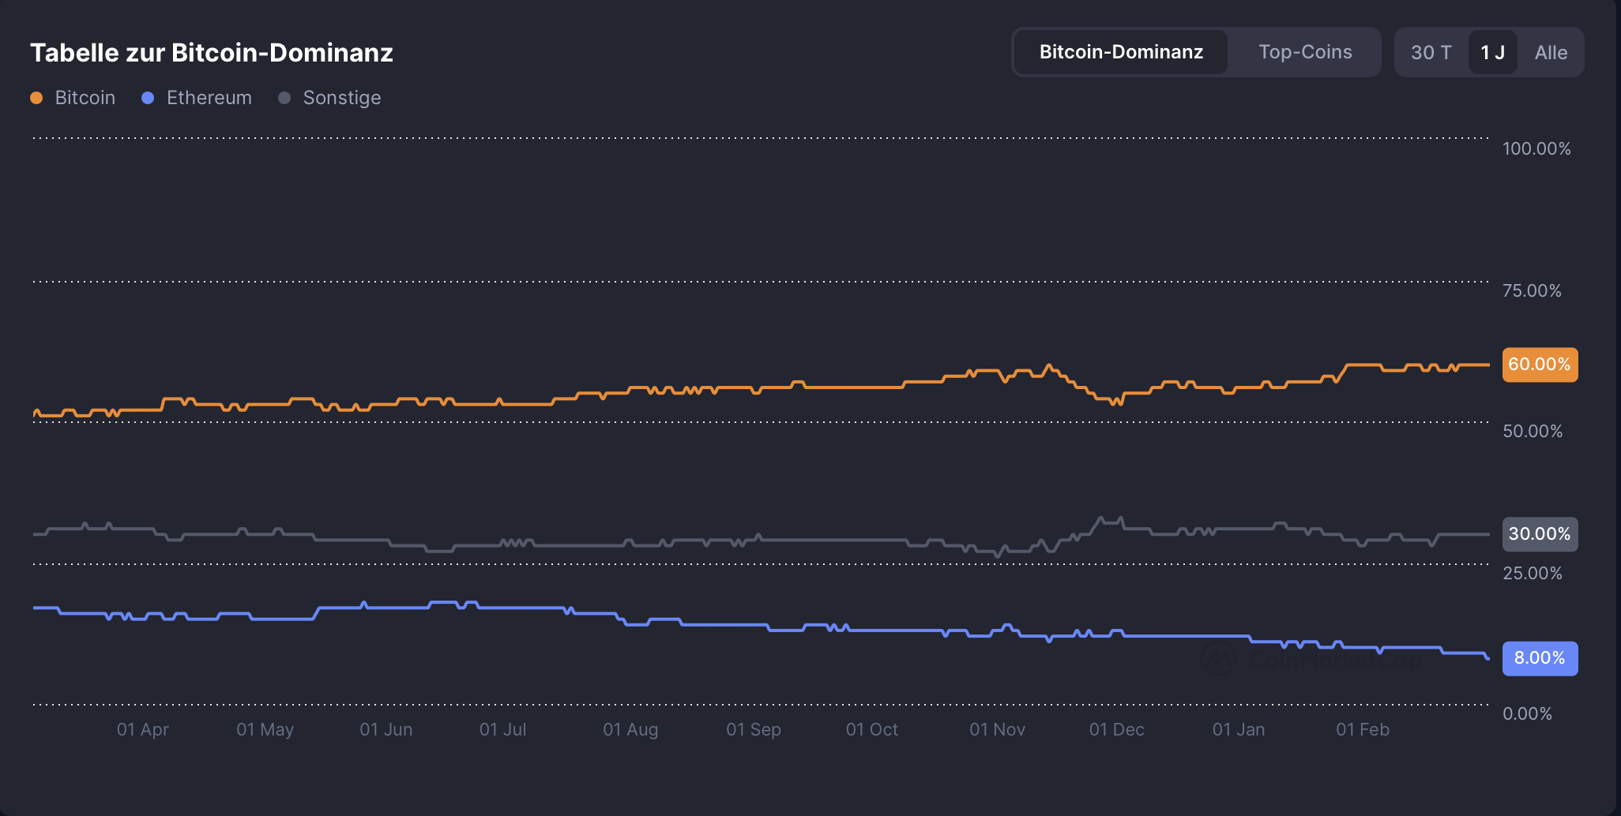This screenshot has width=1621, height=816.
Task: Toggle the Ethereum legend series
Action: [x=197, y=98]
